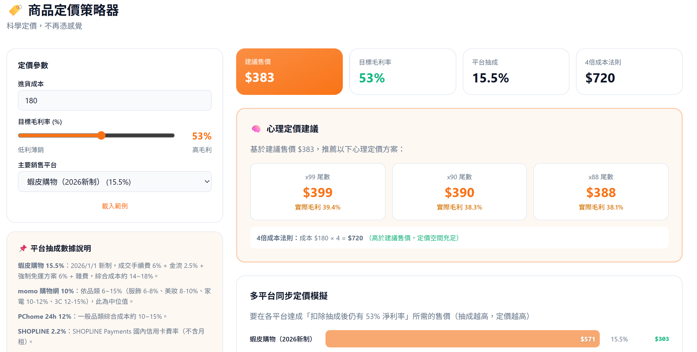Click the 4倍成本法則 $720 card
This screenshot has height=352, width=697.
629,71
